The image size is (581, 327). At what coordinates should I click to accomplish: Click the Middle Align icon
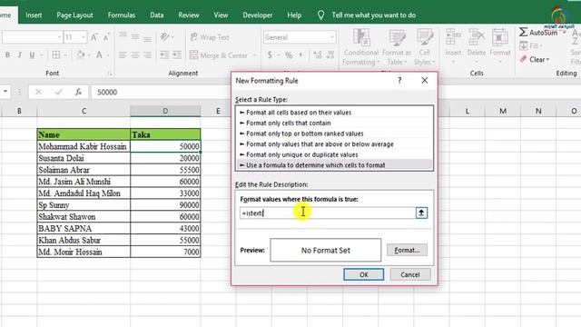pos(135,36)
